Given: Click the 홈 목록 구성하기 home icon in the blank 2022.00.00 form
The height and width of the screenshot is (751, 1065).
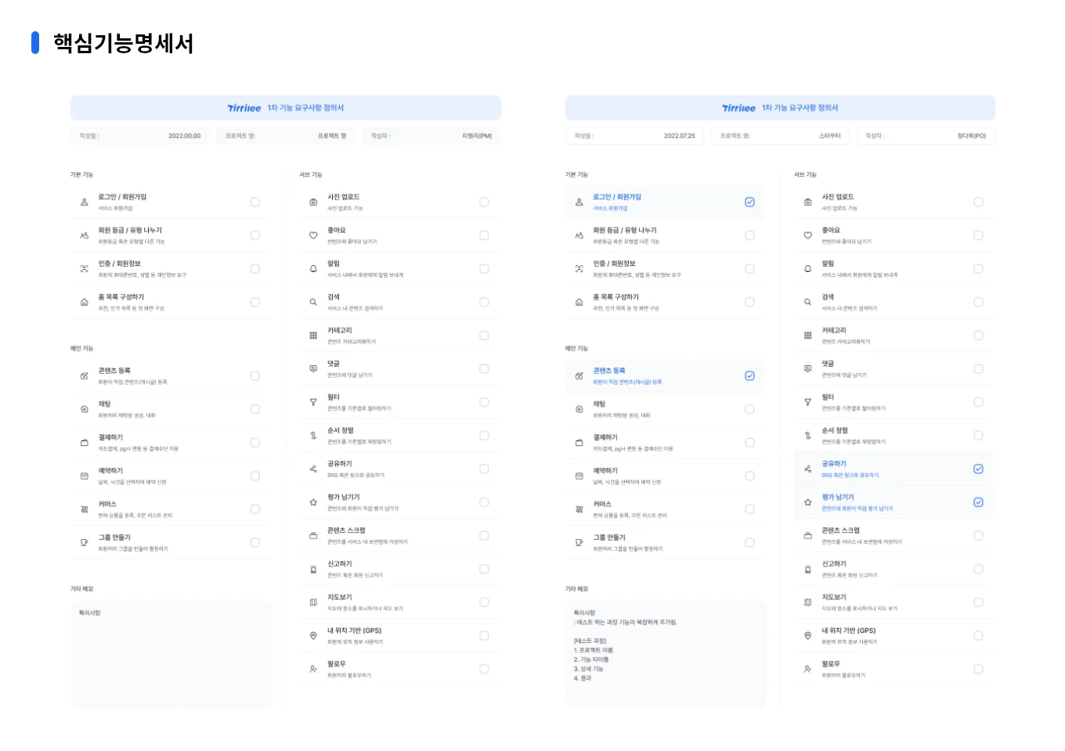Looking at the screenshot, I should tap(85, 302).
